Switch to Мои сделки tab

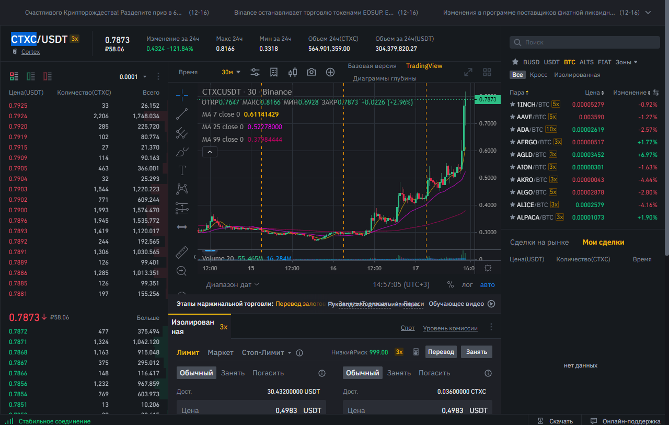[603, 242]
